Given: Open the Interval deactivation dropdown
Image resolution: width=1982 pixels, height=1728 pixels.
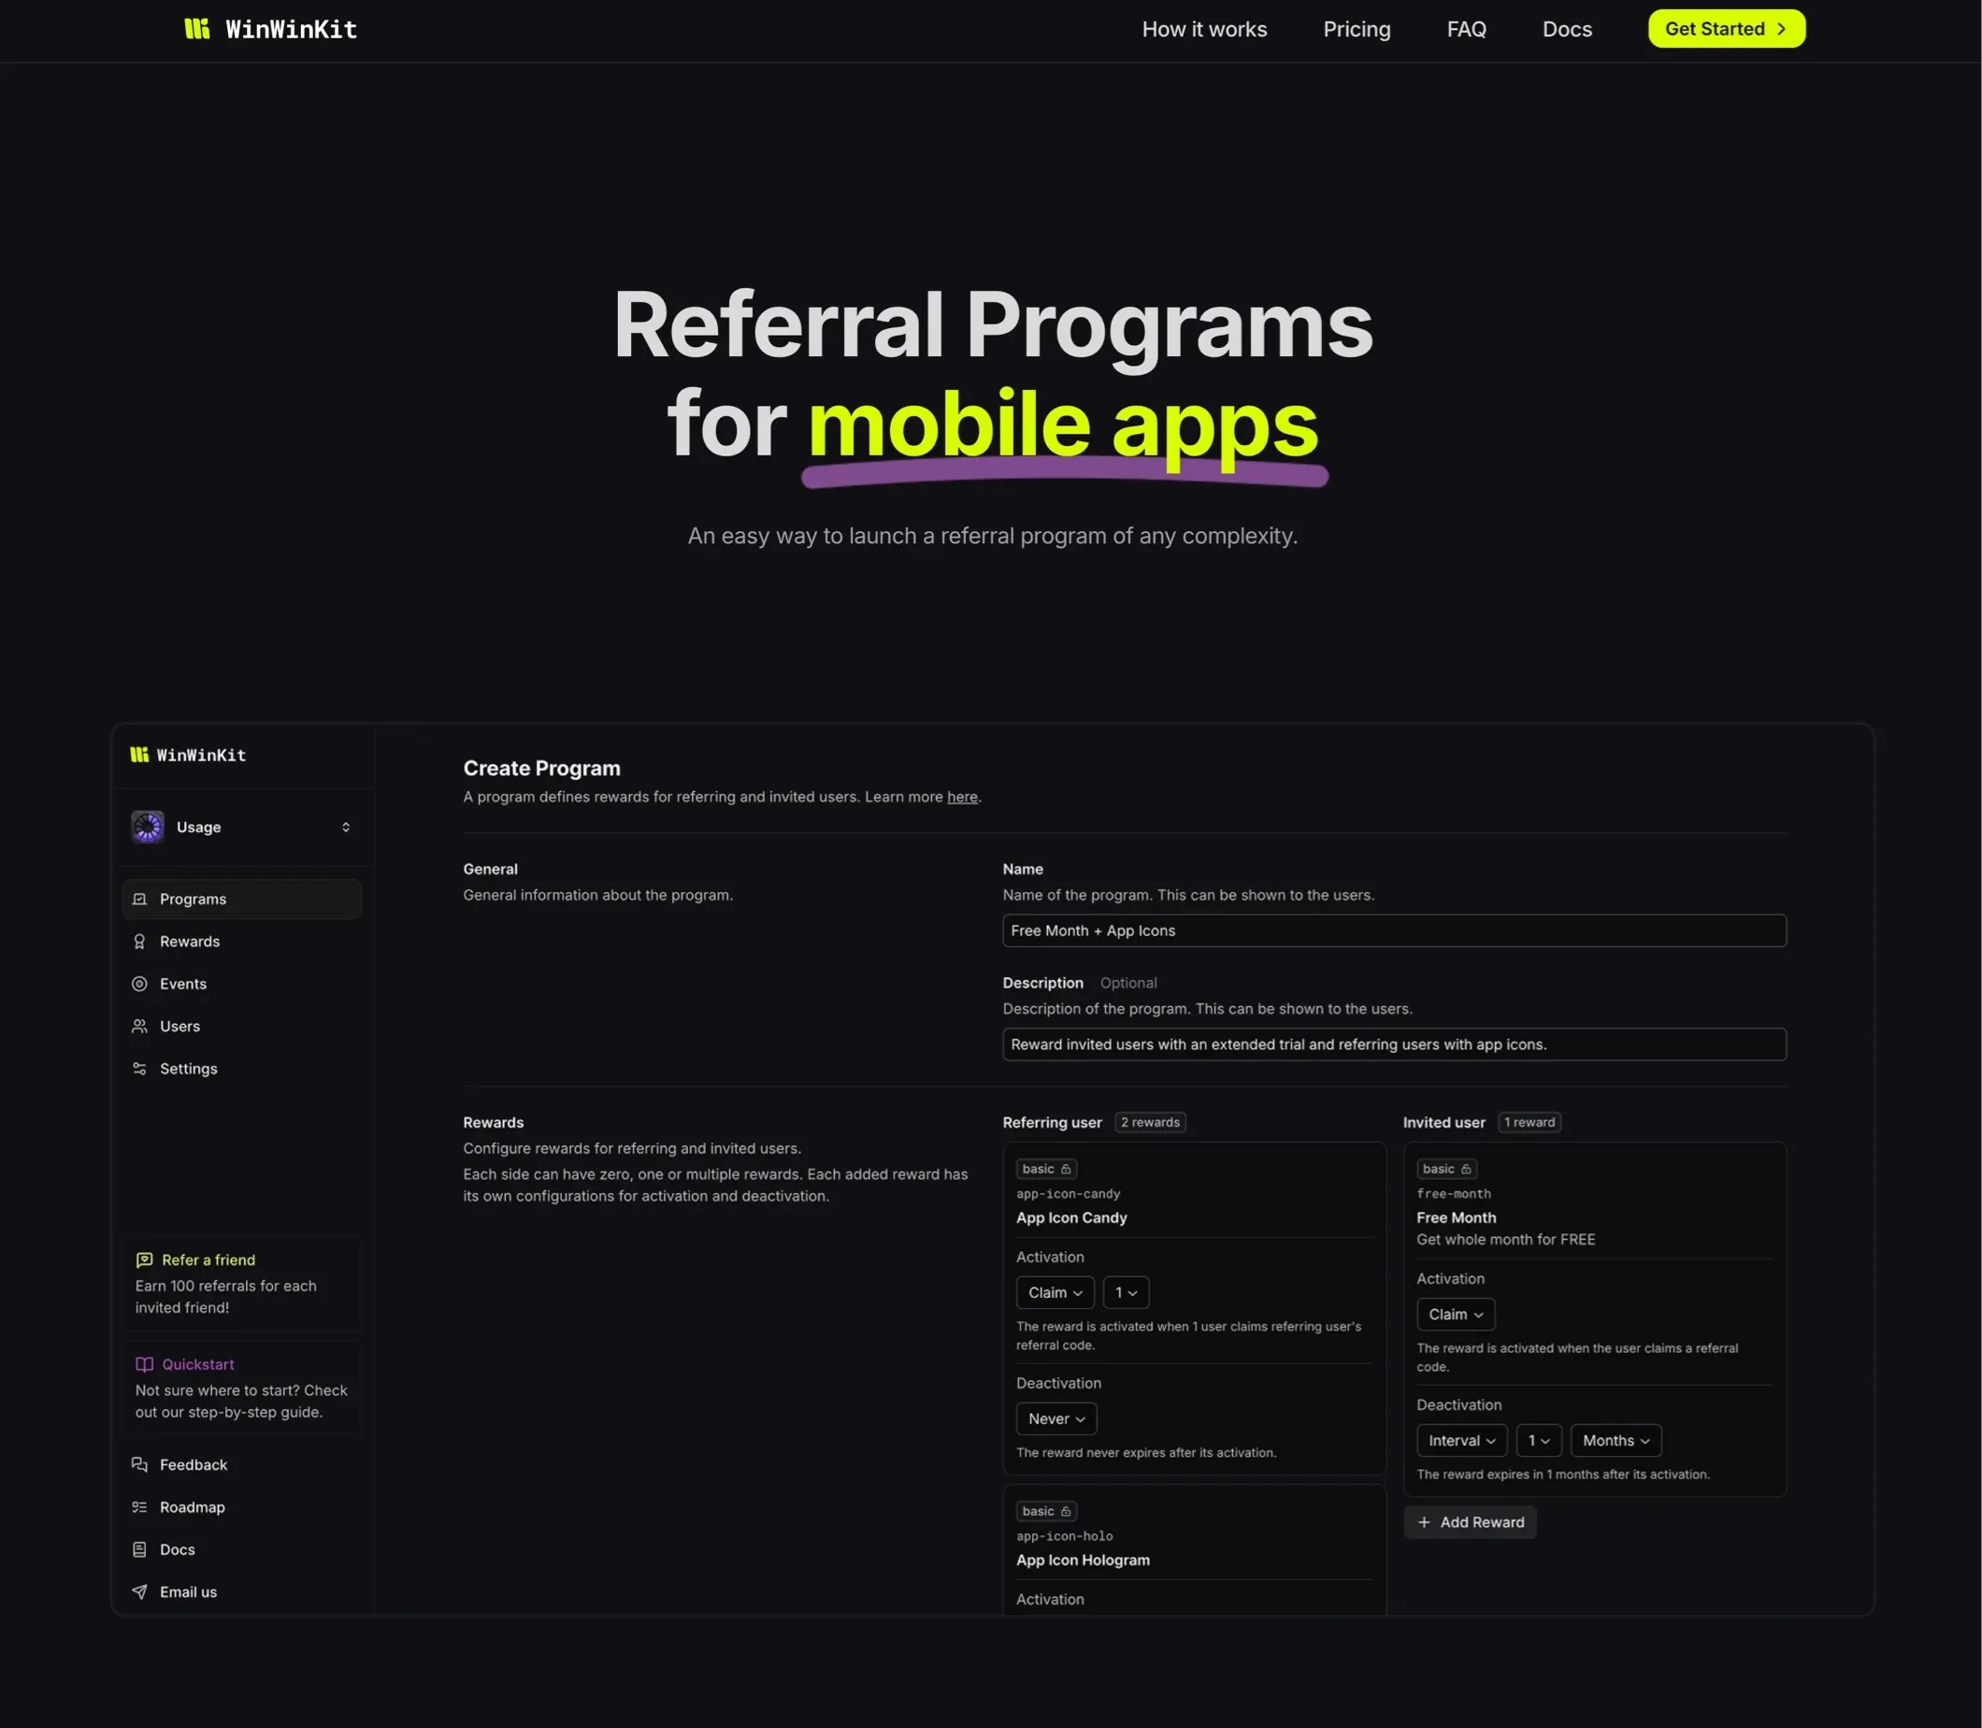Looking at the screenshot, I should point(1460,1441).
